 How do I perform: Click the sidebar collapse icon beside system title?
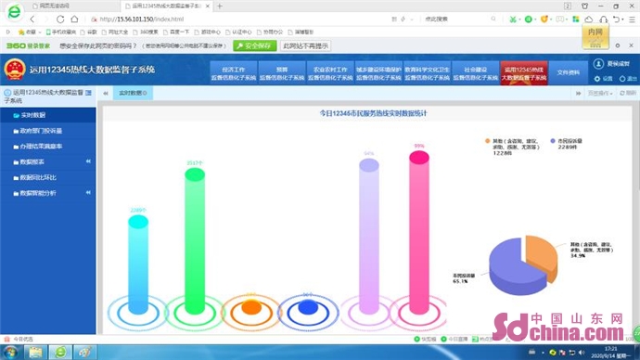coord(88,93)
